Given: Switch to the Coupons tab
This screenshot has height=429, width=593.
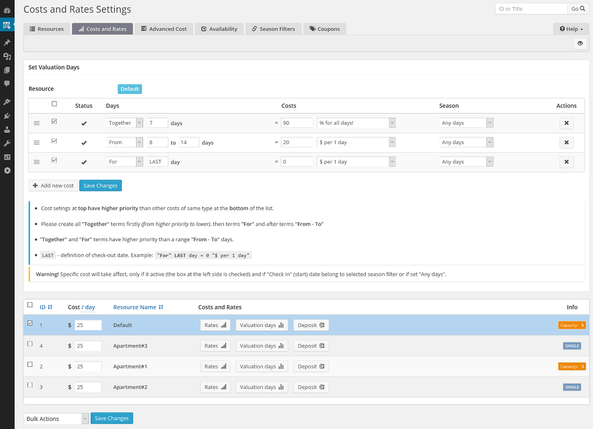Looking at the screenshot, I should pos(324,29).
